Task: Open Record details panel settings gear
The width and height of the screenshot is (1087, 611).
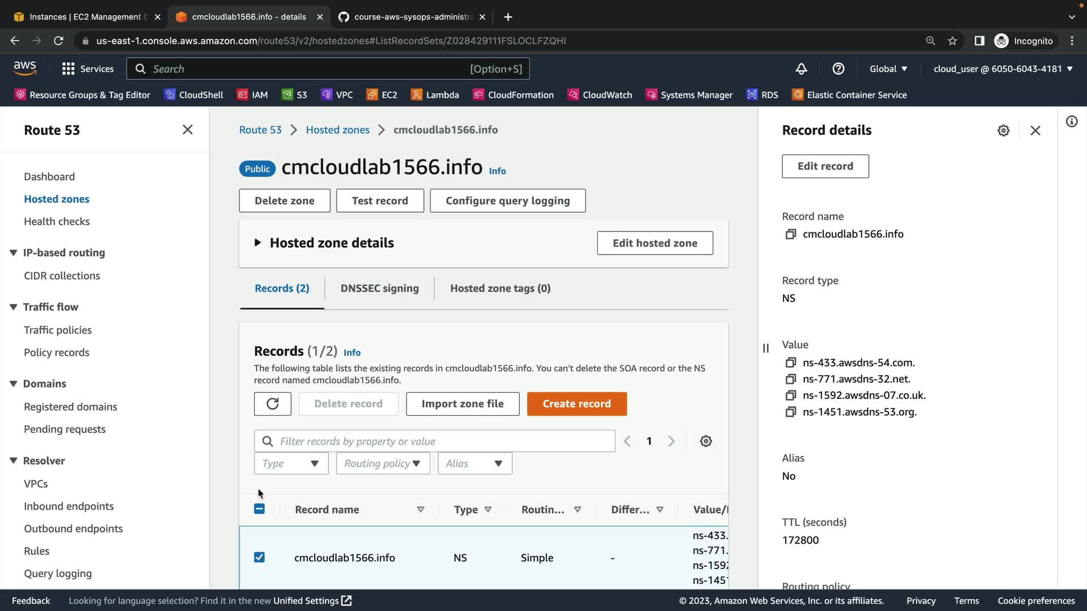Action: pyautogui.click(x=1003, y=131)
